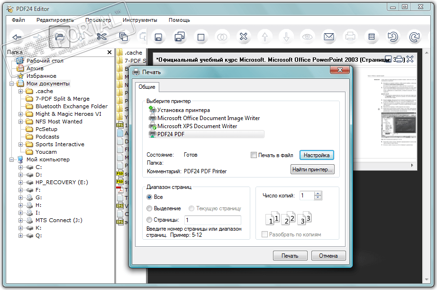Click the copy pages toolbar icon
This screenshot has width=437, height=290.
(123, 37)
